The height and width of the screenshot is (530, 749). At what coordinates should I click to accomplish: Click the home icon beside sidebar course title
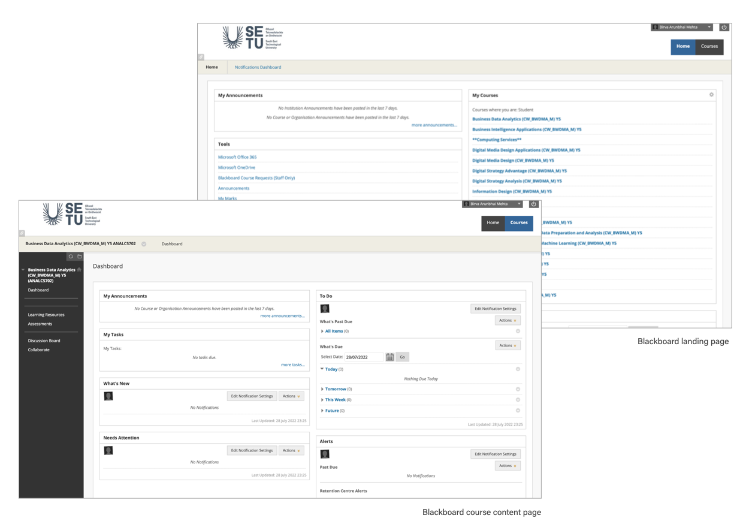[x=79, y=270]
